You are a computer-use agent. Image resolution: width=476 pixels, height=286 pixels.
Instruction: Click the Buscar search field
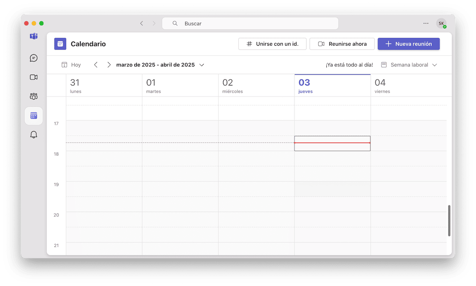click(x=250, y=23)
